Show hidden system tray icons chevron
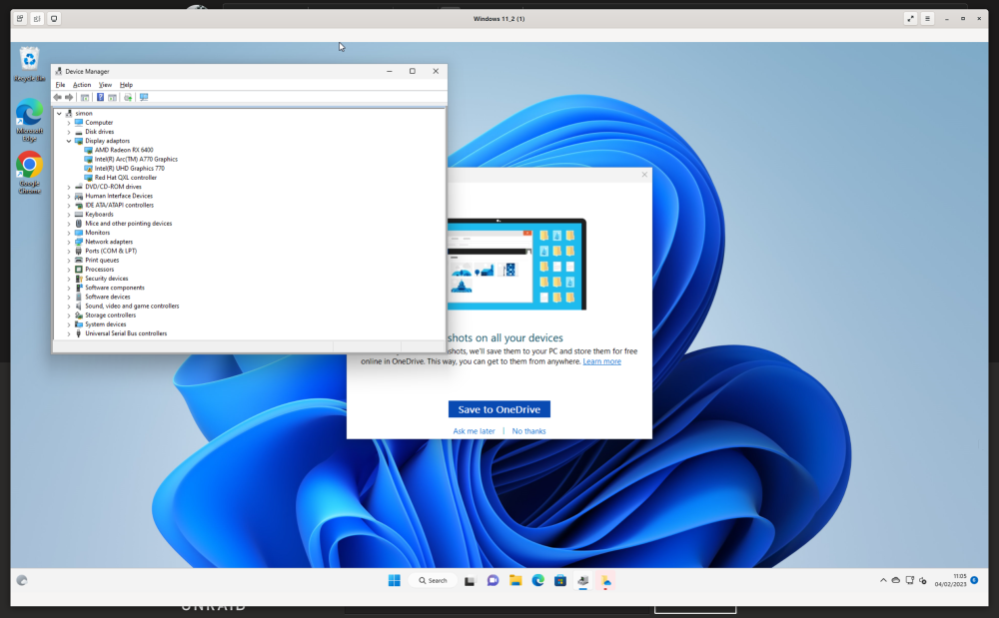 tap(883, 580)
